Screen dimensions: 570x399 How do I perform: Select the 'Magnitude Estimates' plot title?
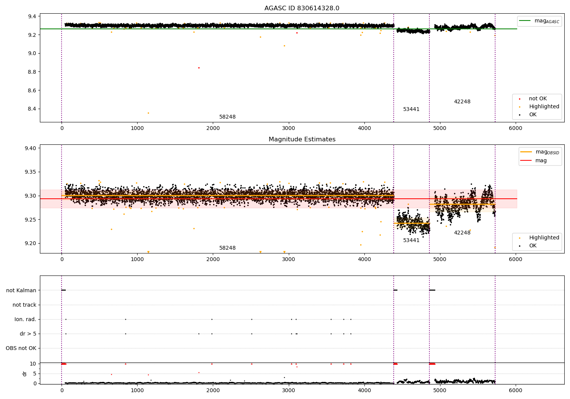tap(302, 139)
